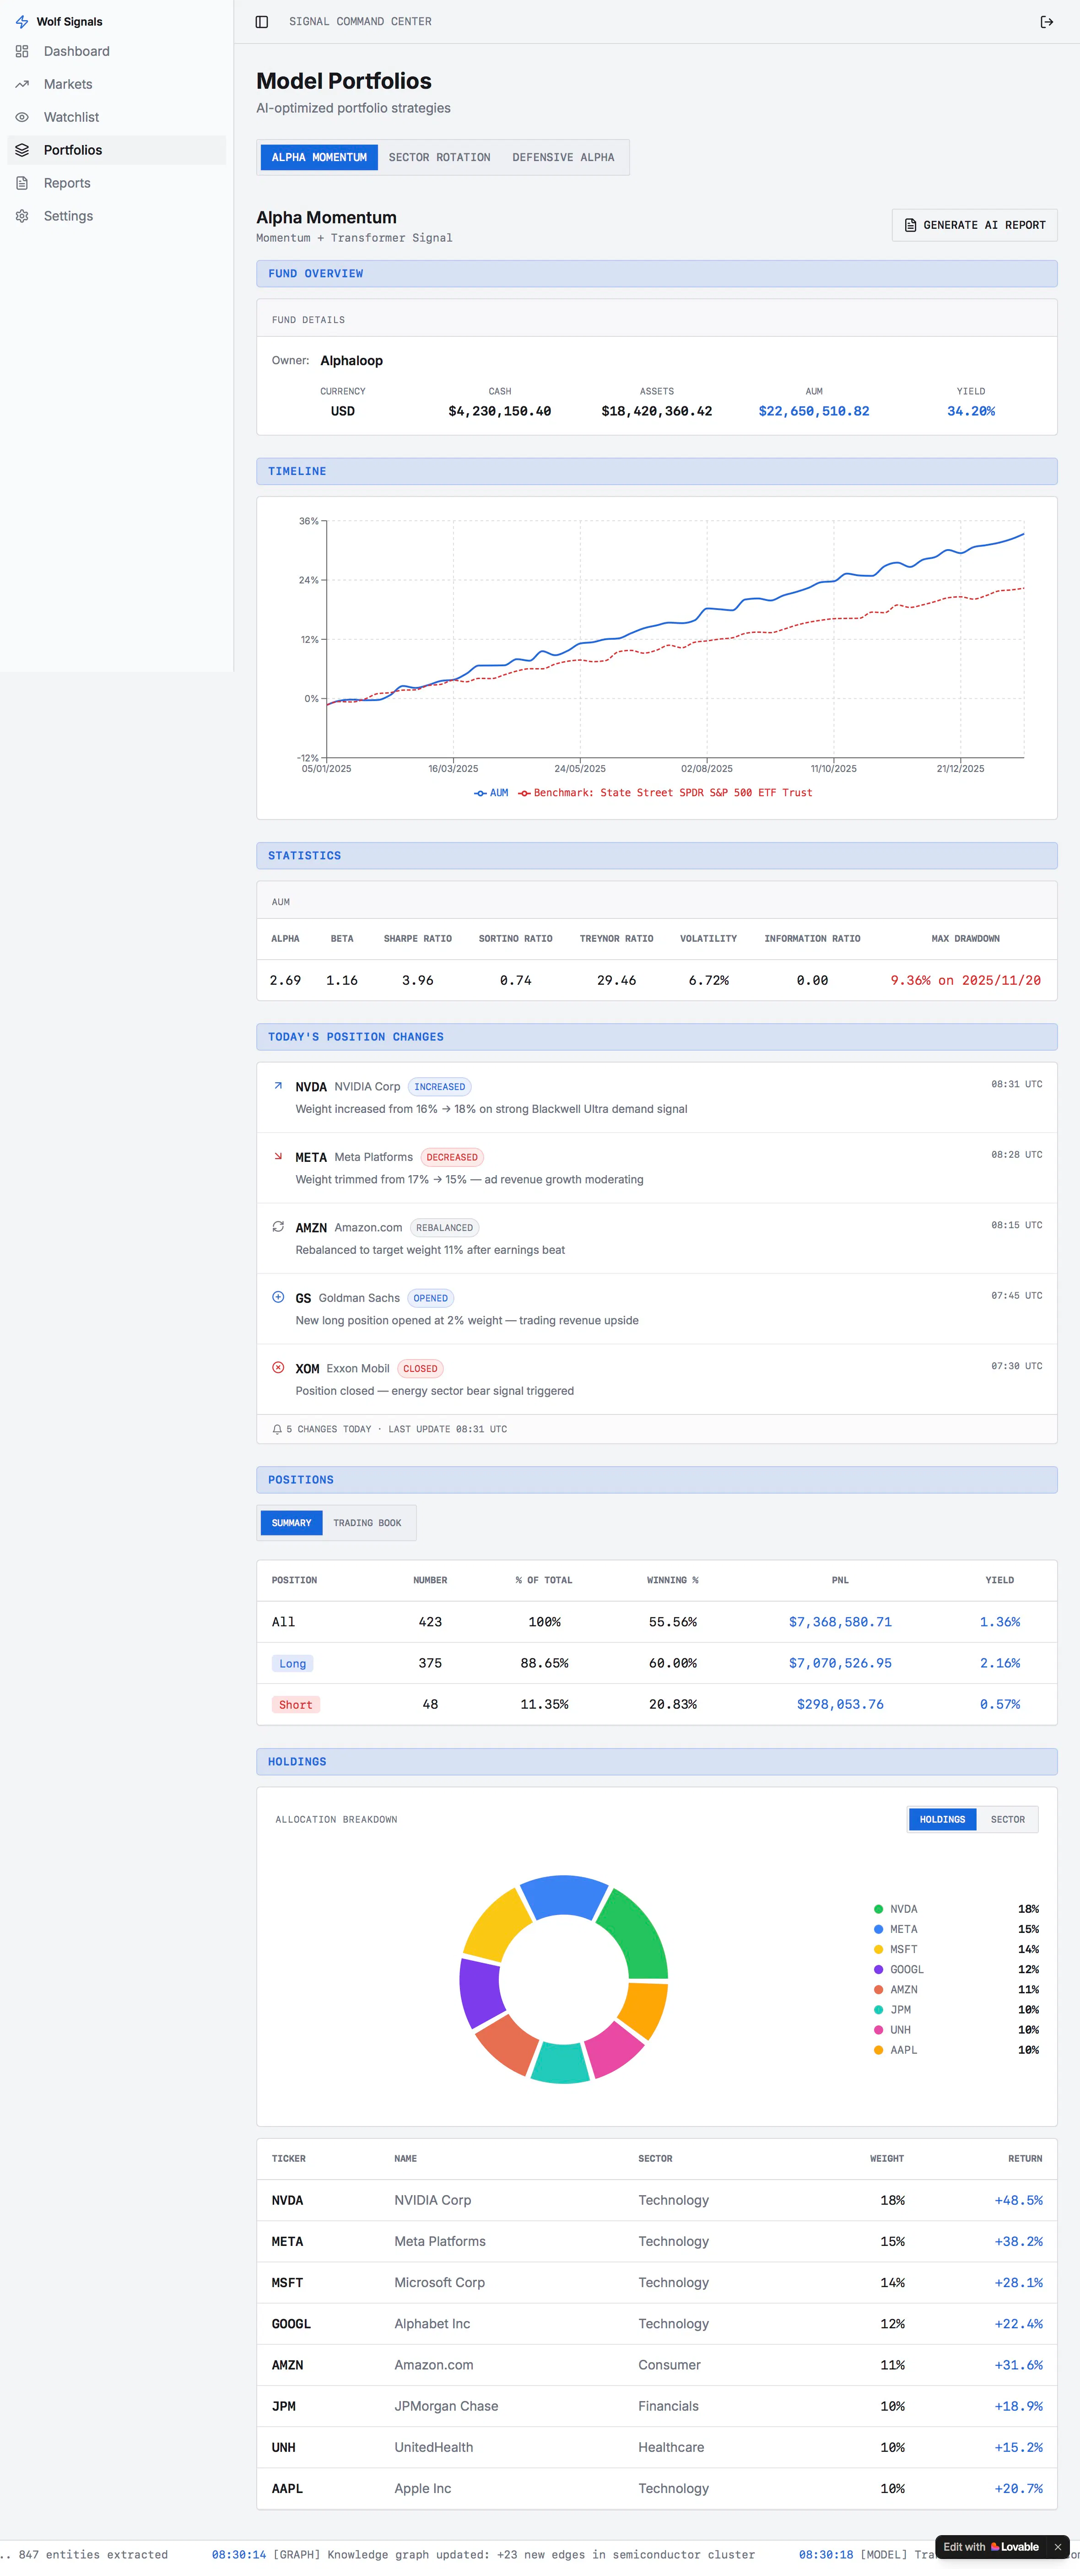Click the pink UNH donut chart segment

point(614,2050)
